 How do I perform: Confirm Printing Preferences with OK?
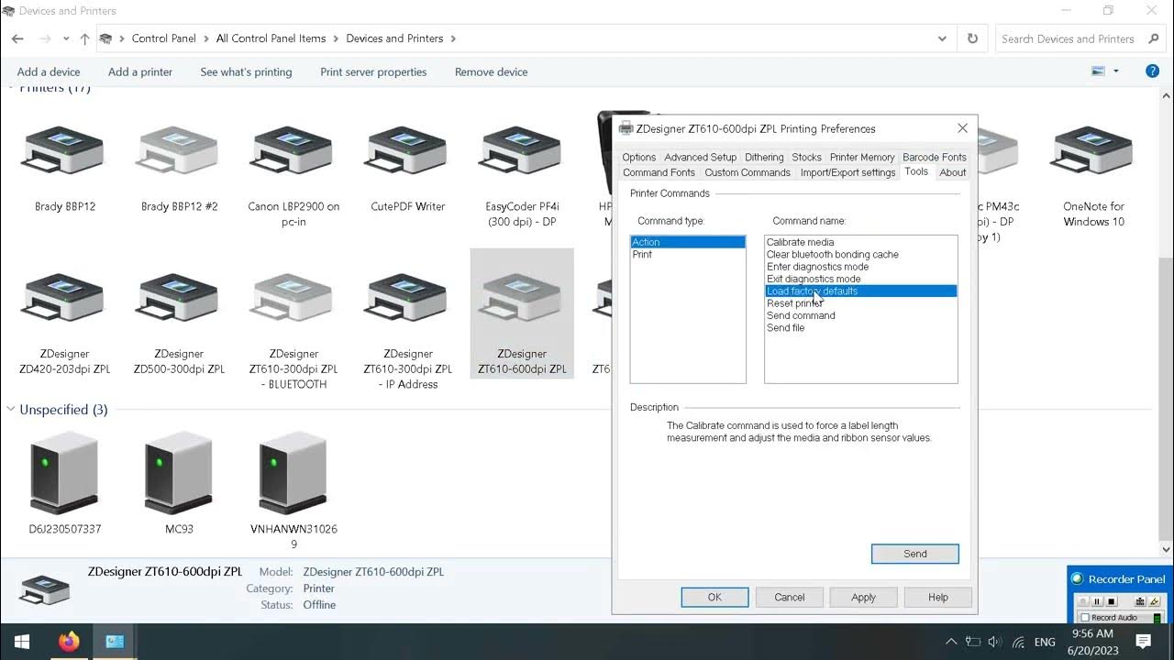coord(714,597)
